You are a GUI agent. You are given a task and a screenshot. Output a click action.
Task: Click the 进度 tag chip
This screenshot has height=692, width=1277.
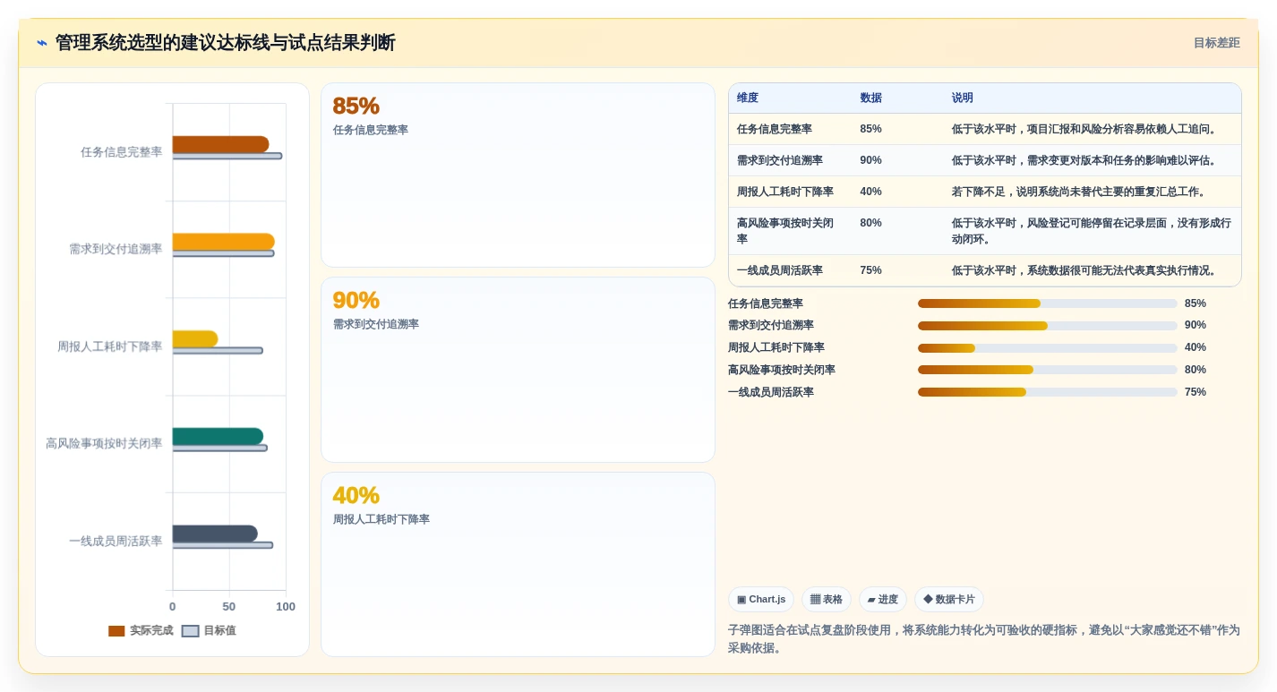click(x=882, y=600)
